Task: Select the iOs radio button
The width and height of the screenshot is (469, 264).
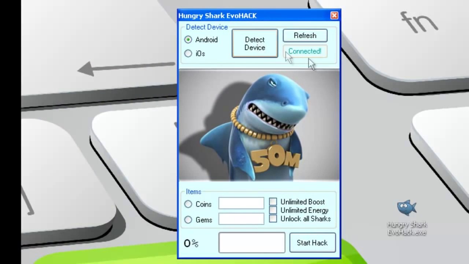Action: [188, 54]
